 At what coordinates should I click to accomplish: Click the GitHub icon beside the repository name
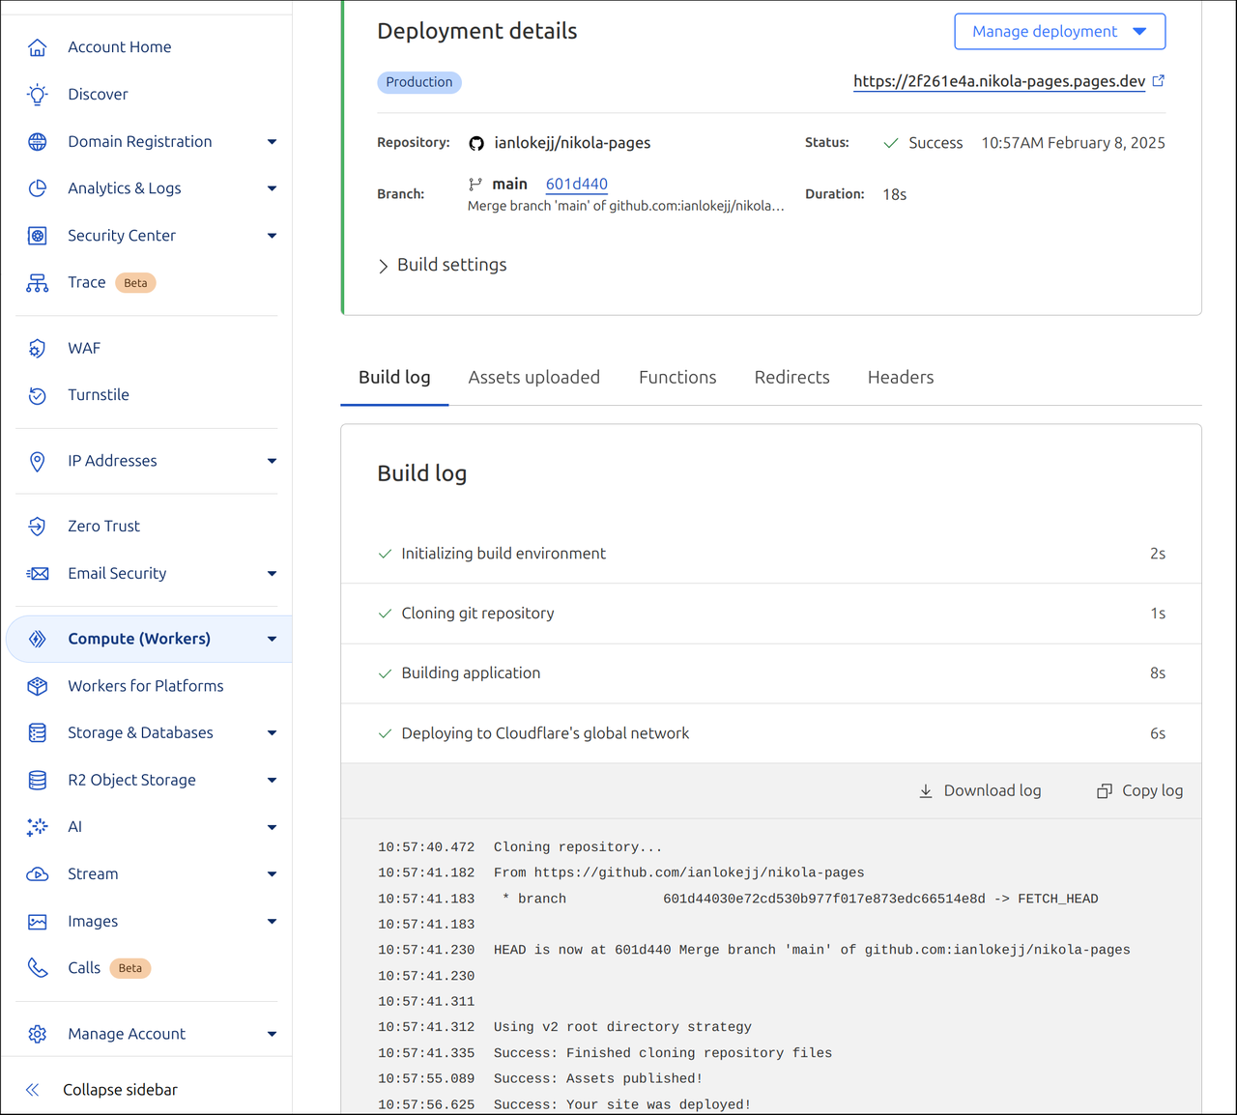[476, 142]
